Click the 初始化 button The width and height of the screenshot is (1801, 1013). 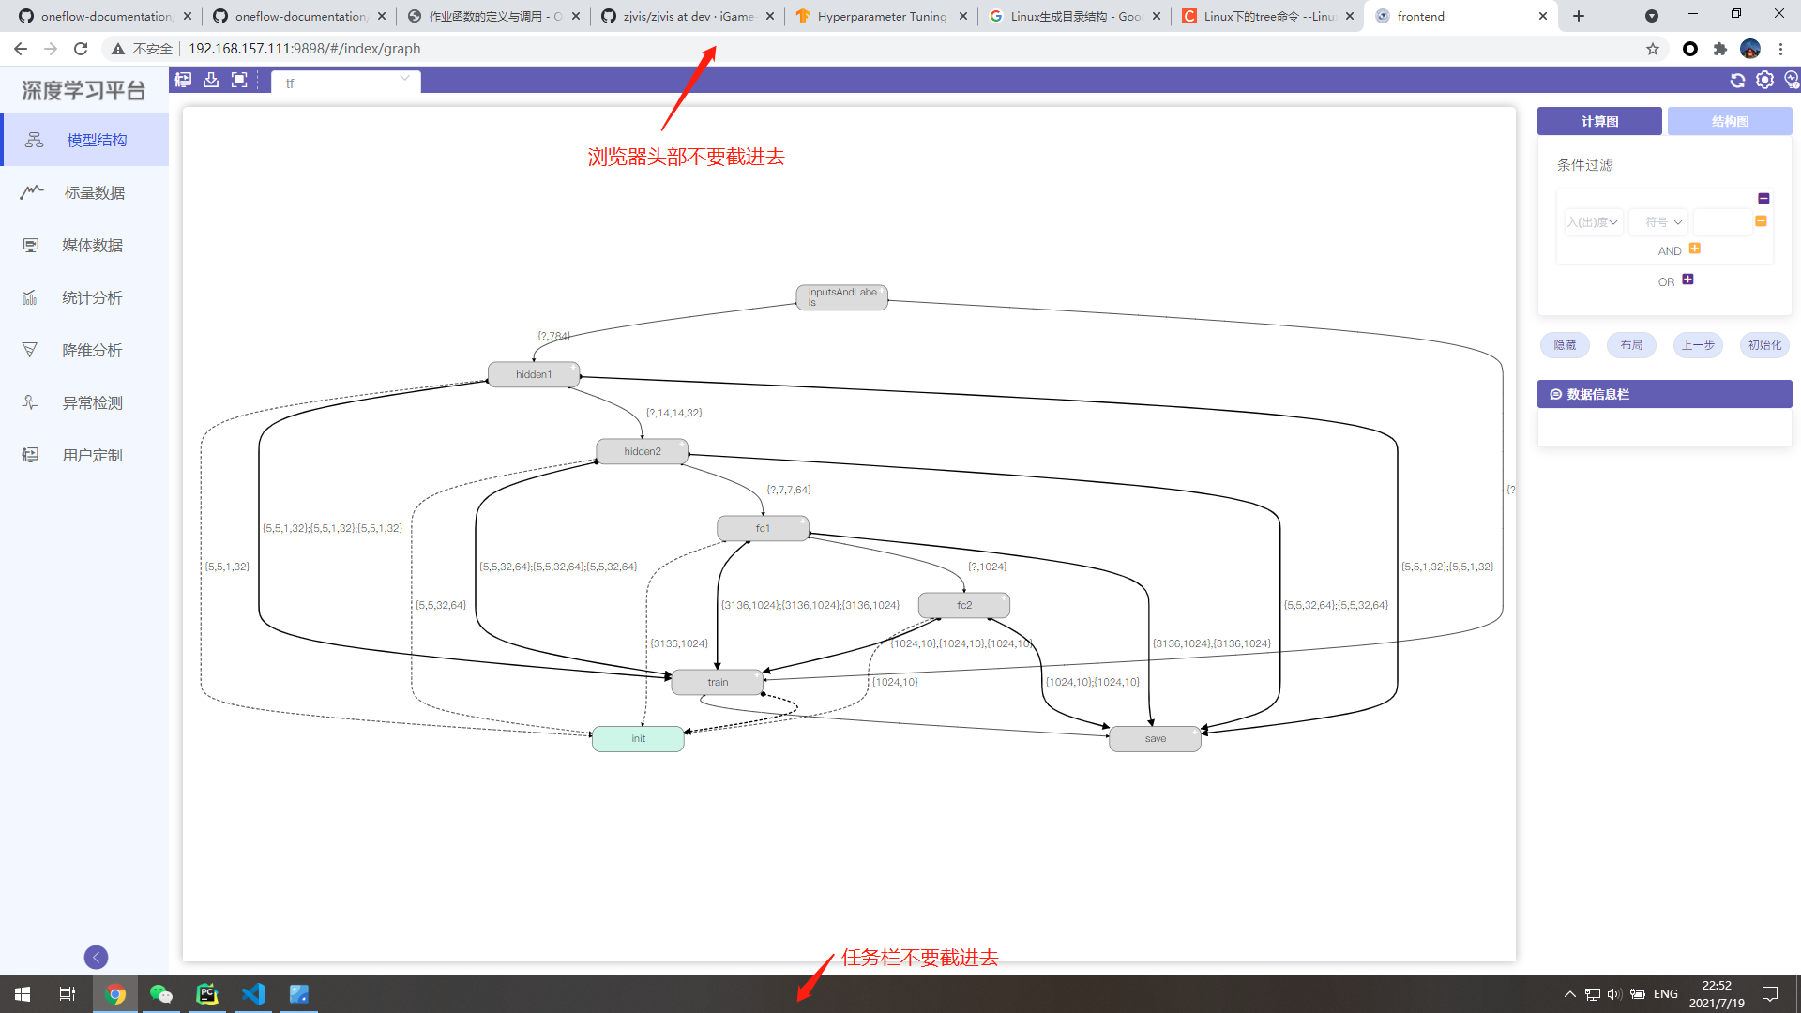[x=1763, y=345]
